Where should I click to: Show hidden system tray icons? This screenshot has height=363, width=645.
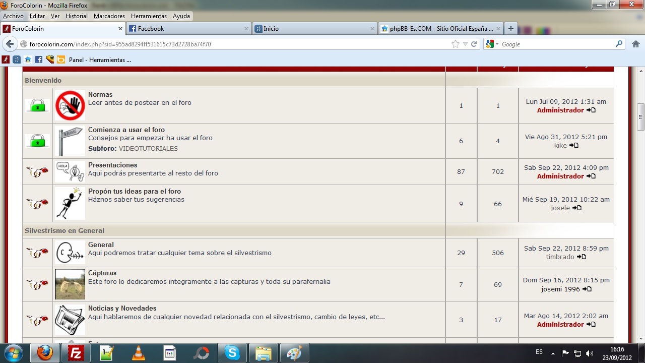pos(553,353)
